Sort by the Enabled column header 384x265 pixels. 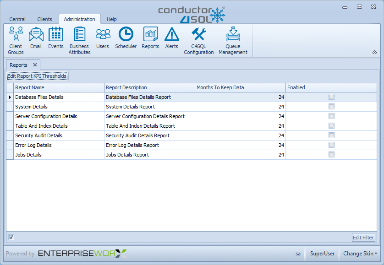click(x=331, y=87)
